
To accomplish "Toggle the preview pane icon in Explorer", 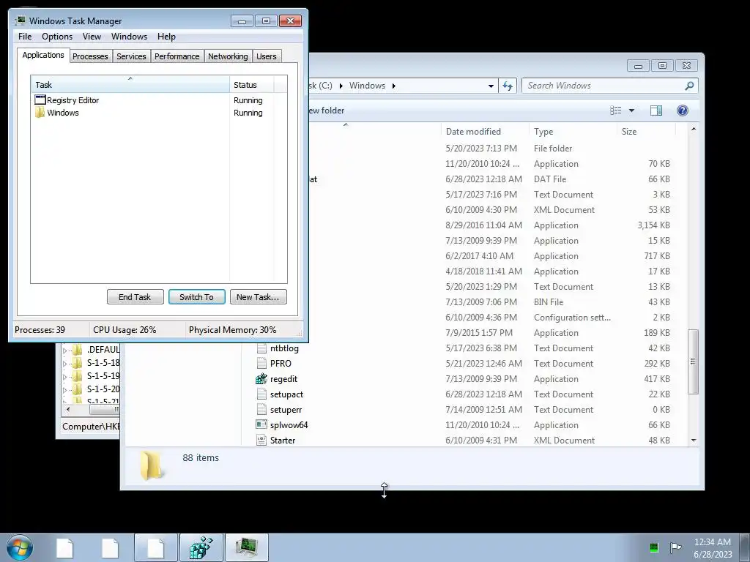I will pyautogui.click(x=656, y=110).
